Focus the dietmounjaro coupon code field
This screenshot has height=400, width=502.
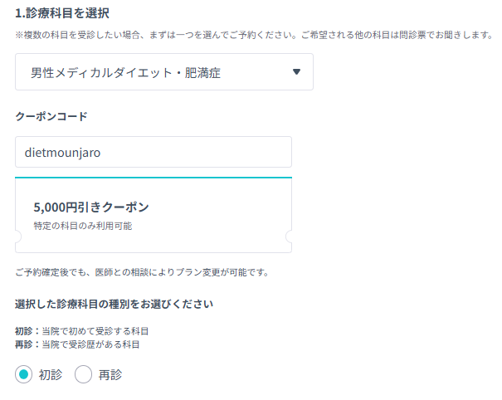[x=154, y=152]
